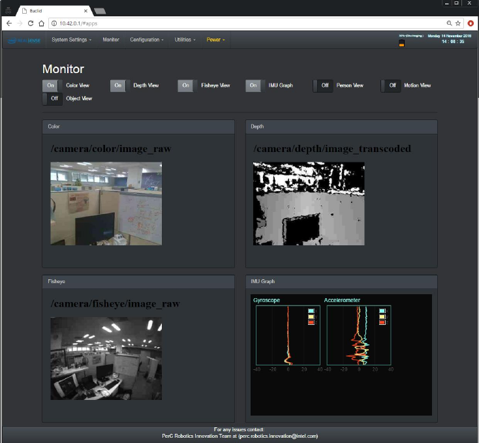479x443 pixels.
Task: Disable the IMU Graph toggle
Action: click(255, 85)
